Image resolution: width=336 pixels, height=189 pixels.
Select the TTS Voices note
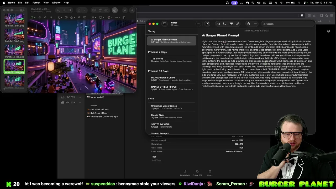tap(172, 60)
